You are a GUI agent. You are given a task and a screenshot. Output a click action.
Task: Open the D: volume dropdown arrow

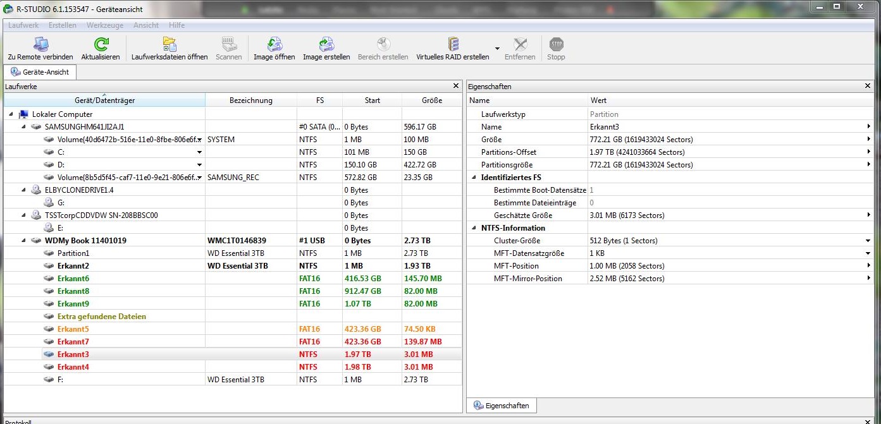coord(200,165)
